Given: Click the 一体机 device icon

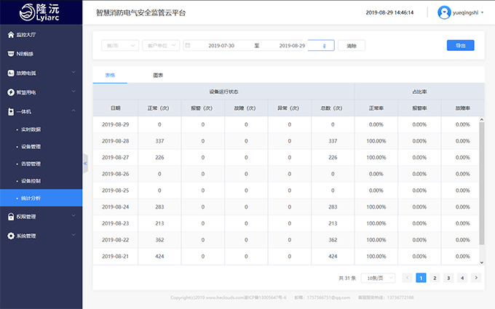Looking at the screenshot, I should 9,111.
